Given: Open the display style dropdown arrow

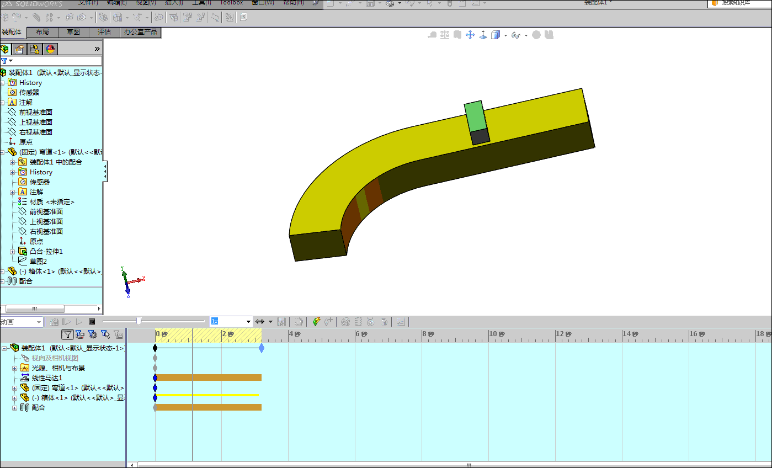Looking at the screenshot, I should click(x=505, y=35).
